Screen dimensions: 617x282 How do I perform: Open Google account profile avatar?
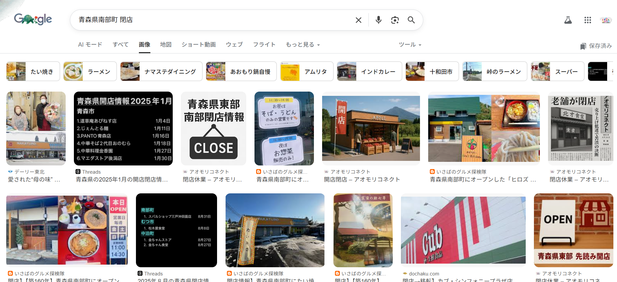click(x=606, y=20)
